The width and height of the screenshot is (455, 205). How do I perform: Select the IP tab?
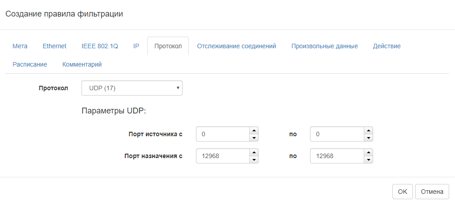(x=136, y=46)
